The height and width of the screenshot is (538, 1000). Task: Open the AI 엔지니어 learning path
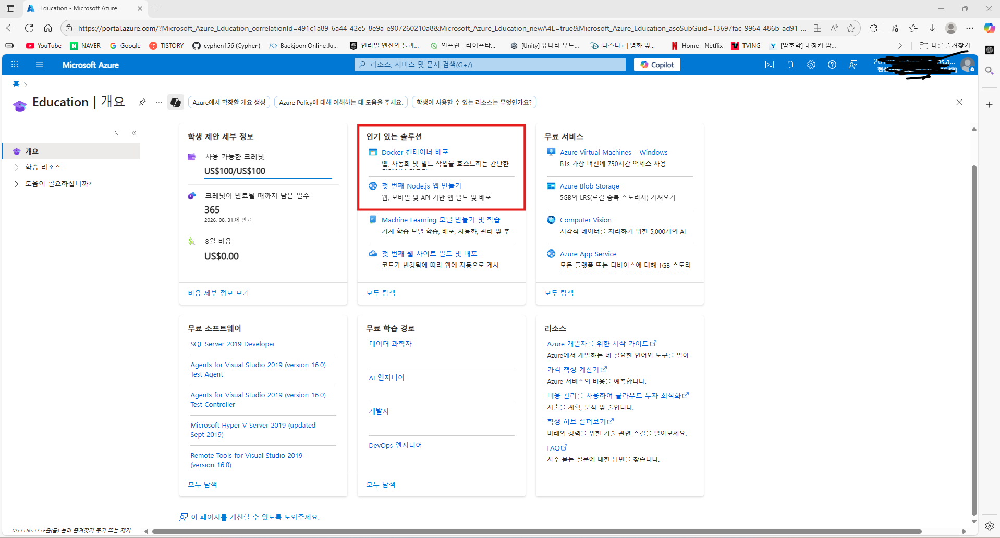click(x=386, y=378)
